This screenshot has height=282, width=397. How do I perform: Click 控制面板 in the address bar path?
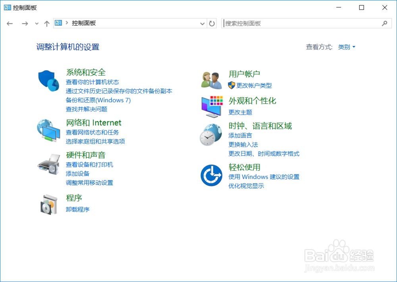(84, 23)
